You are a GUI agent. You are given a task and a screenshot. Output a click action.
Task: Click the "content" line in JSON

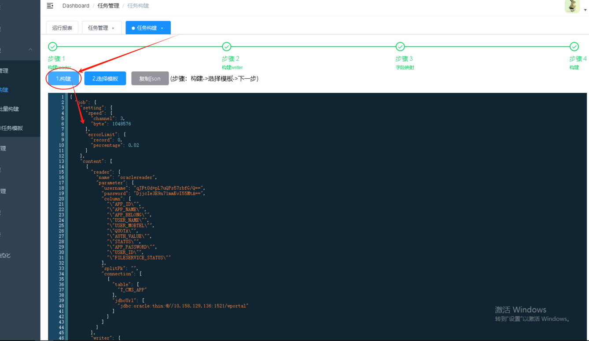(96, 161)
